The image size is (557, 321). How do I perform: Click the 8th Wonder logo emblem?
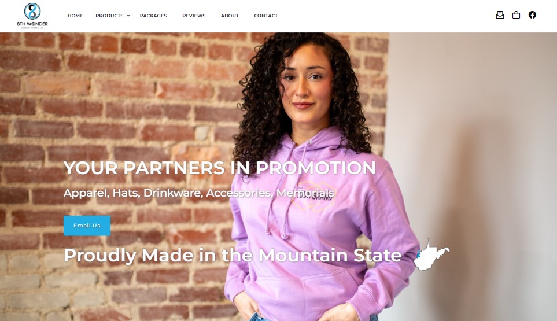click(x=32, y=11)
